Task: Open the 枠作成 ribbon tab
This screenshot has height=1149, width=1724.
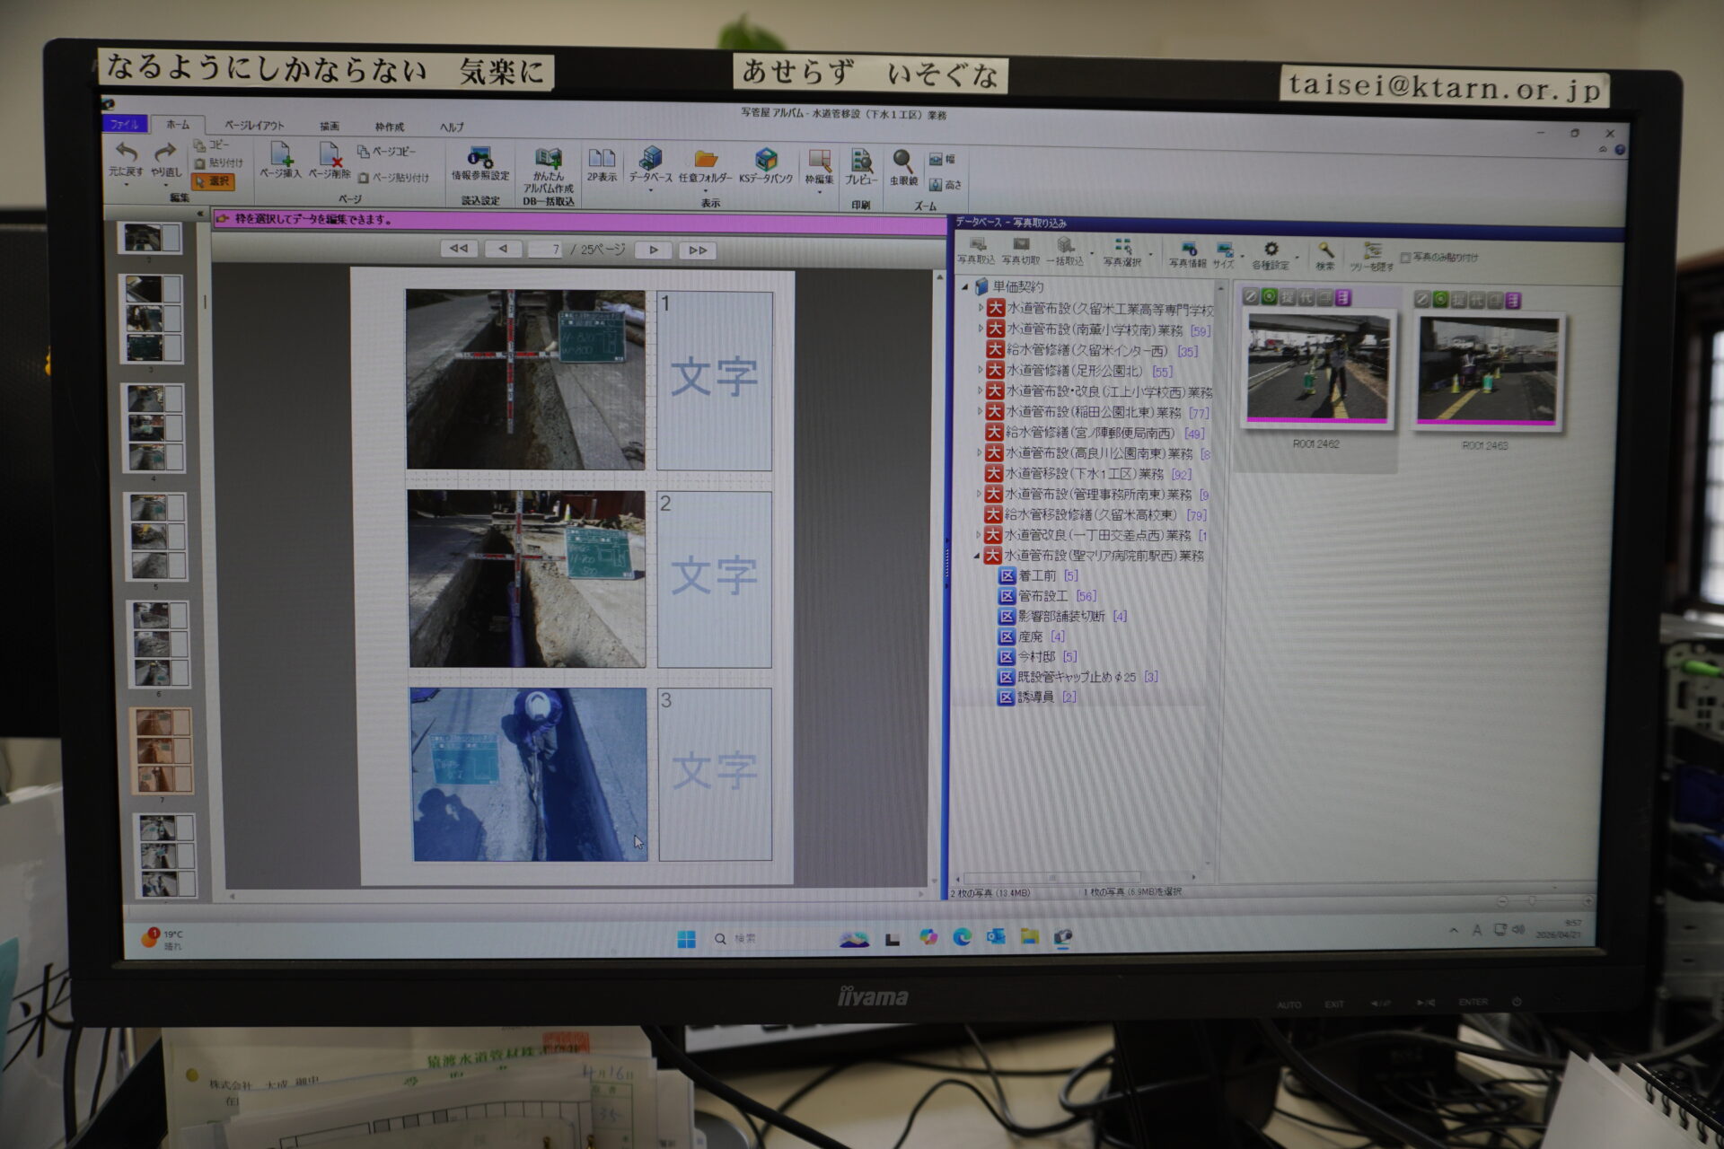Action: tap(390, 127)
